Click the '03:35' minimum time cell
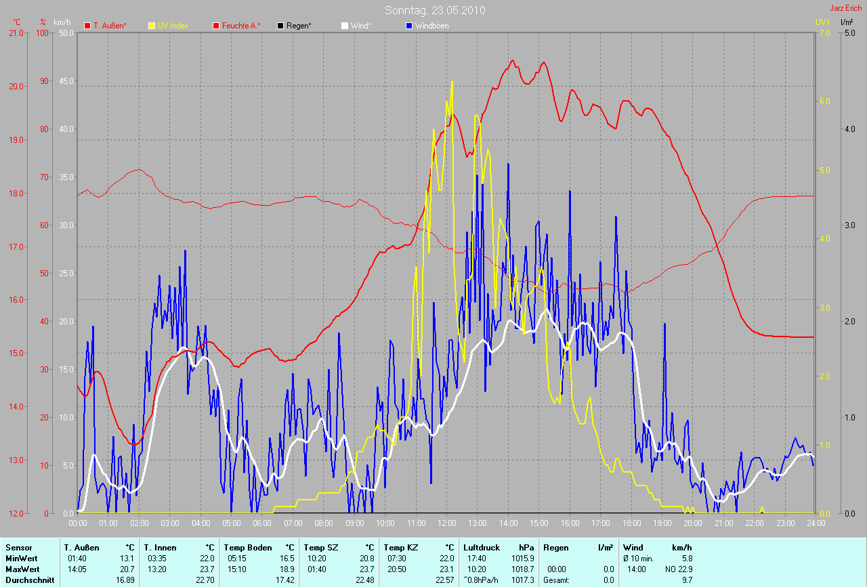Screen dimensions: 867x587 [x=157, y=558]
